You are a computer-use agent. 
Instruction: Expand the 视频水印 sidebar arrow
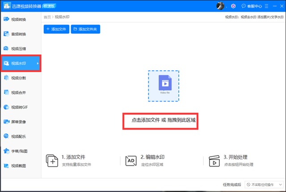38,64
